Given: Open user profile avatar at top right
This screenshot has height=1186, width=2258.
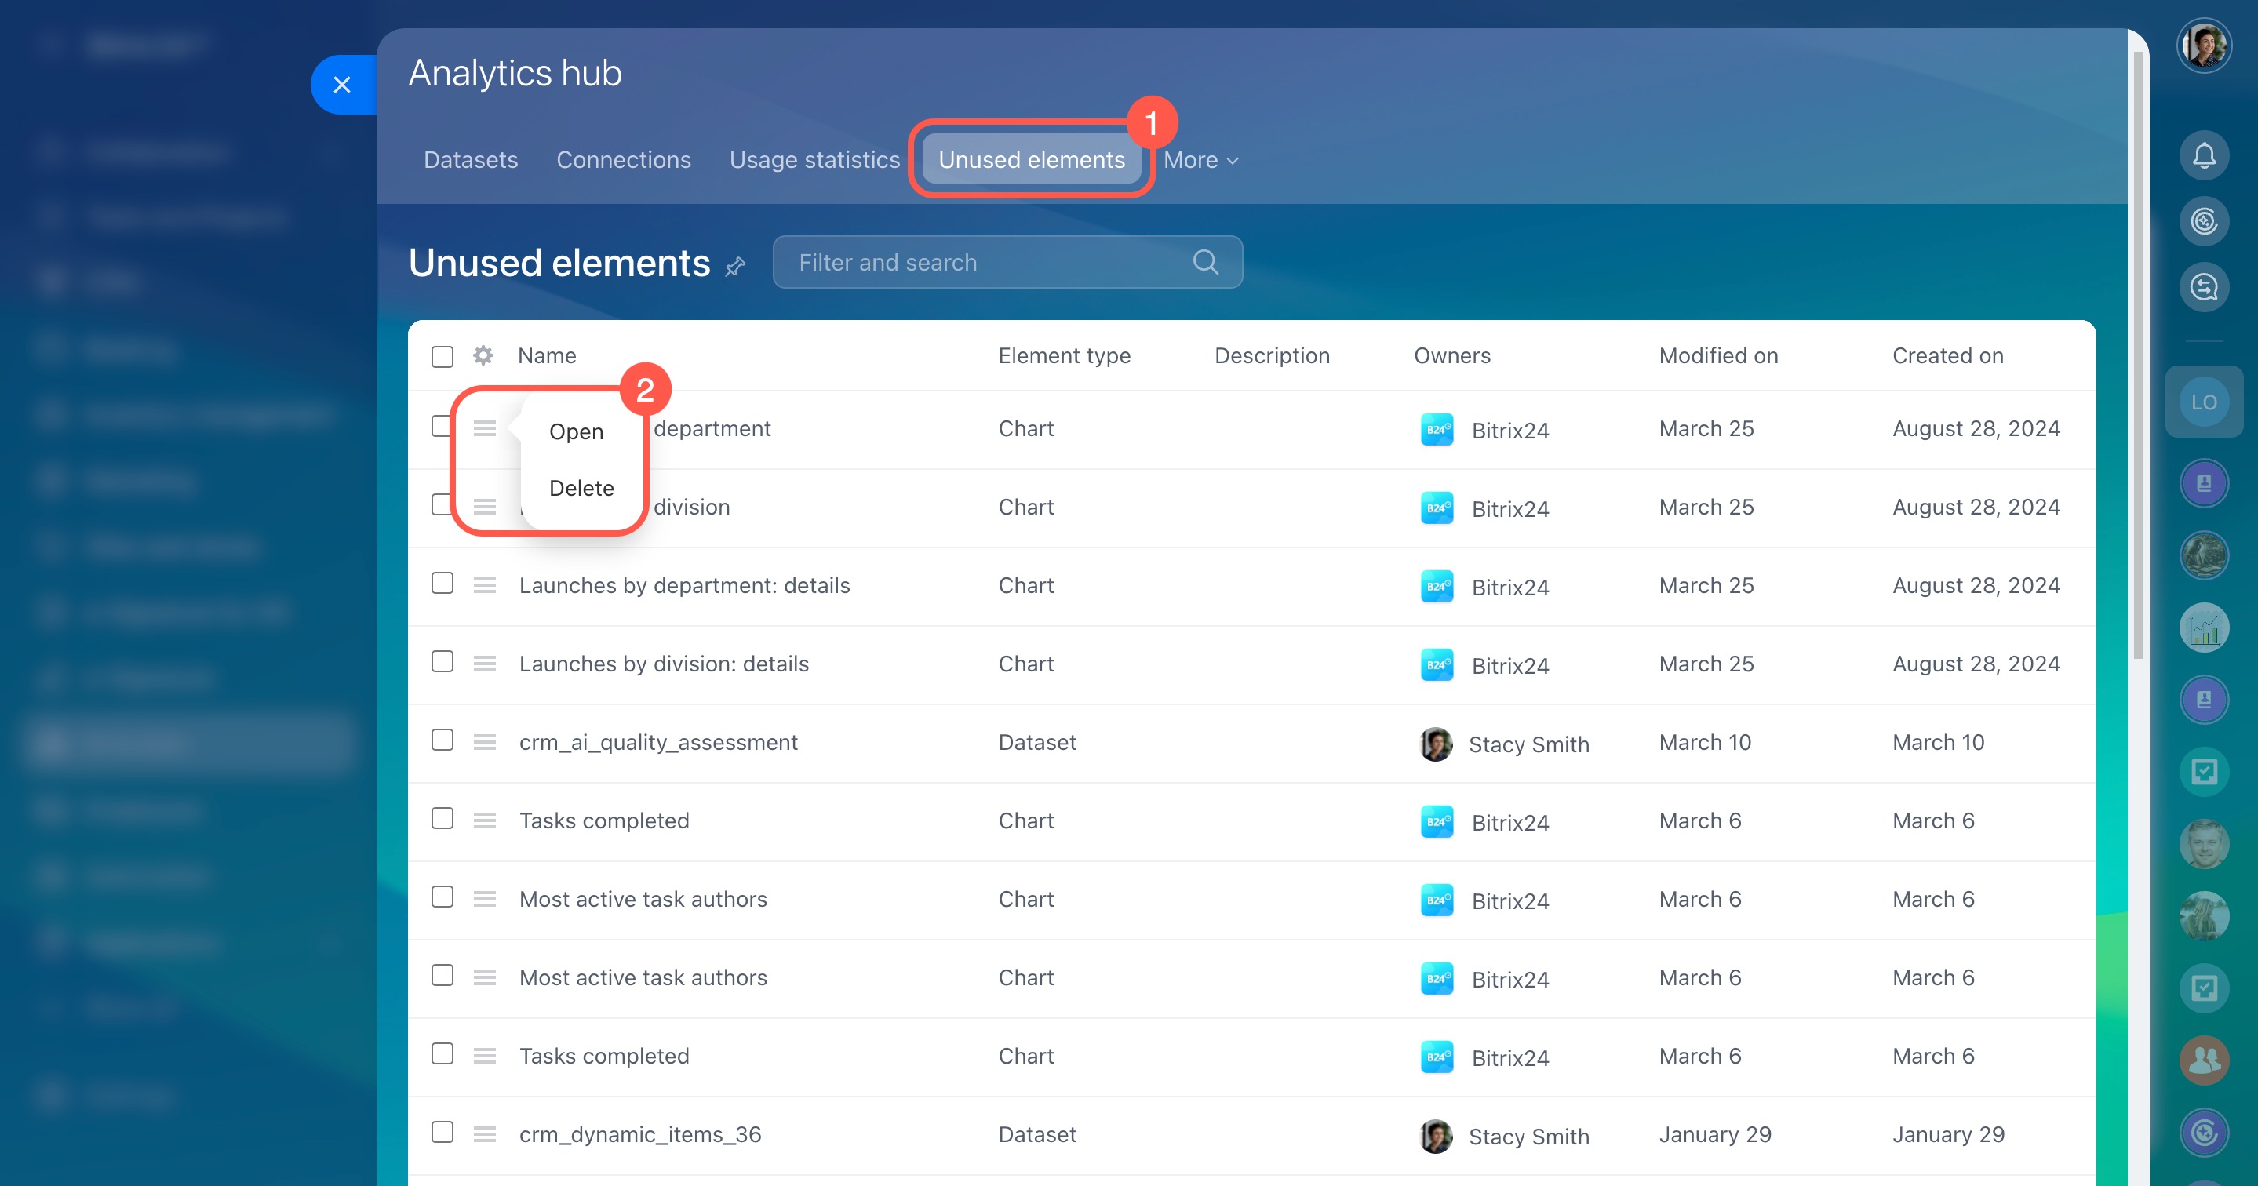Looking at the screenshot, I should pyautogui.click(x=2203, y=45).
